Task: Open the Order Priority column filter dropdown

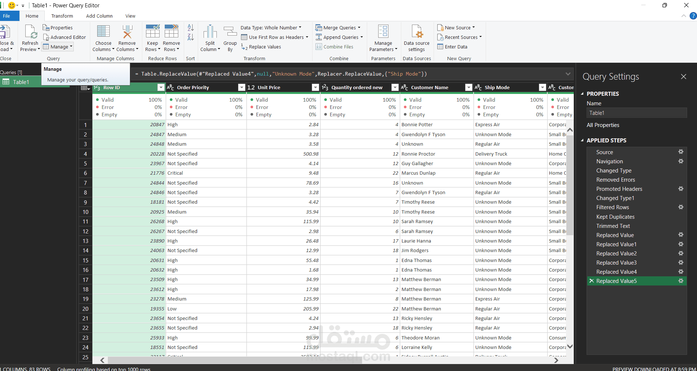Action: 241,87
